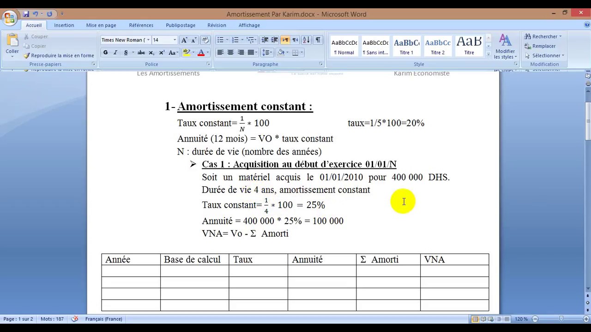The height and width of the screenshot is (332, 591).
Task: Open the Références tab
Action: click(x=141, y=25)
